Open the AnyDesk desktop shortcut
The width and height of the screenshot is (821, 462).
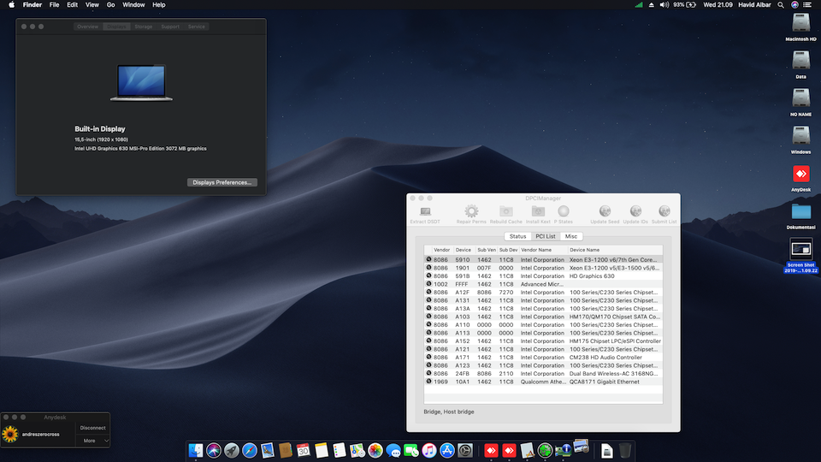pos(801,175)
